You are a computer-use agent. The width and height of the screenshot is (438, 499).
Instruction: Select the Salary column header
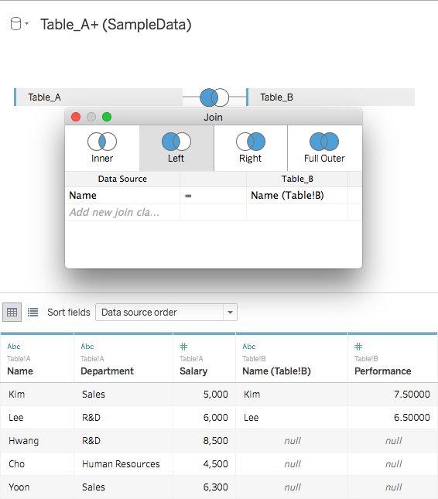point(193,371)
